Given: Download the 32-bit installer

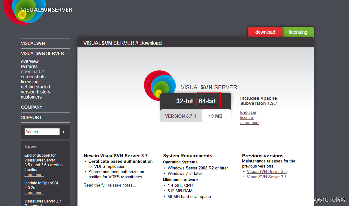Looking at the screenshot, I should point(185,101).
